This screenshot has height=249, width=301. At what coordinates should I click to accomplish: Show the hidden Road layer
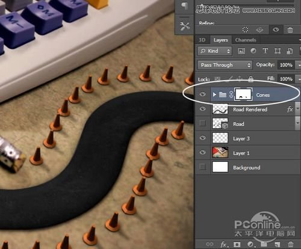(x=203, y=123)
